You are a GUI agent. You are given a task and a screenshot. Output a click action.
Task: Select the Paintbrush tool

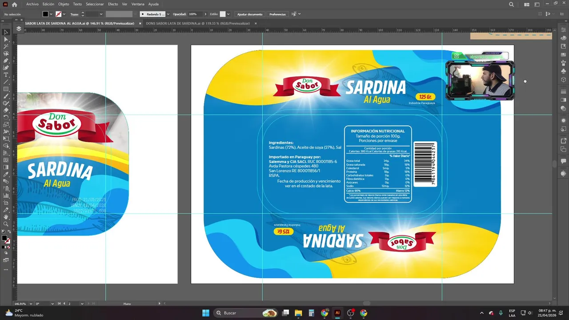point(6,96)
